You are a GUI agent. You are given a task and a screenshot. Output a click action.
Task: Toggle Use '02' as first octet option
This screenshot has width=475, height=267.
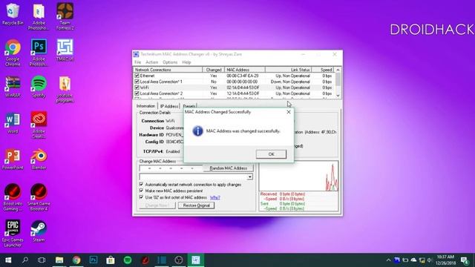click(141, 197)
